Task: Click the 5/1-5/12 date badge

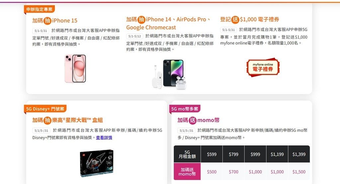Action: [x=135, y=36]
